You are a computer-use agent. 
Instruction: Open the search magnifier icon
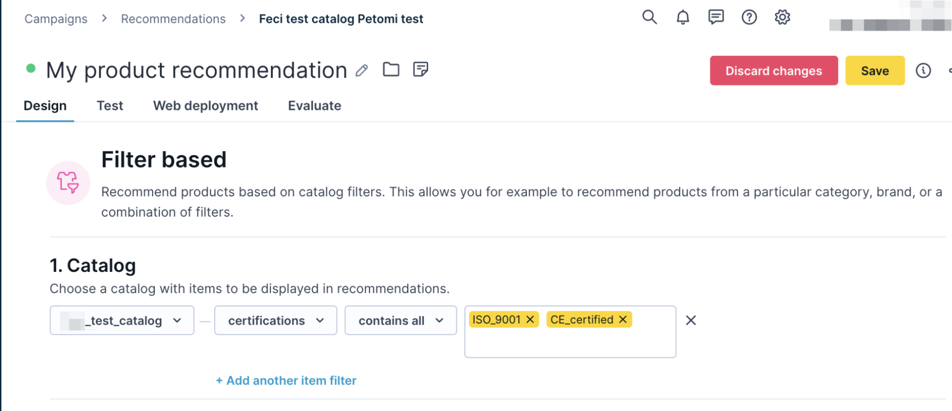[x=649, y=17]
